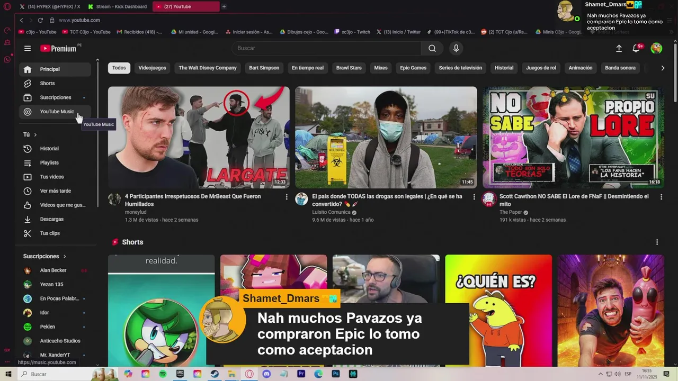Open Historial in the sidebar
The height and width of the screenshot is (381, 678).
pyautogui.click(x=55, y=149)
